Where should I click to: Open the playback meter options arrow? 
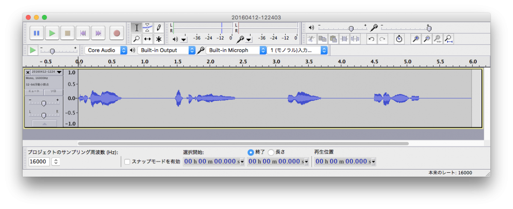[x=183, y=39]
